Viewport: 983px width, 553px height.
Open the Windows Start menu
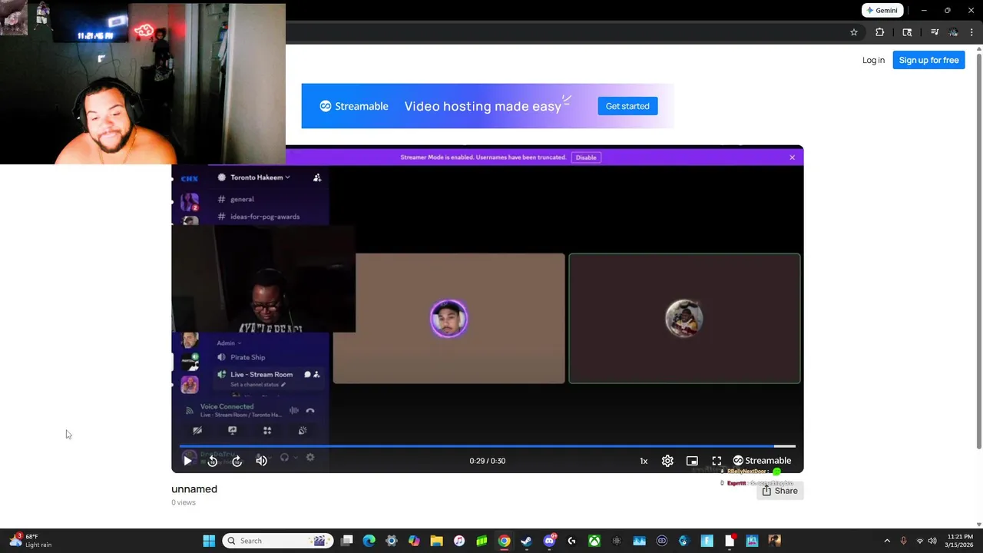point(209,541)
